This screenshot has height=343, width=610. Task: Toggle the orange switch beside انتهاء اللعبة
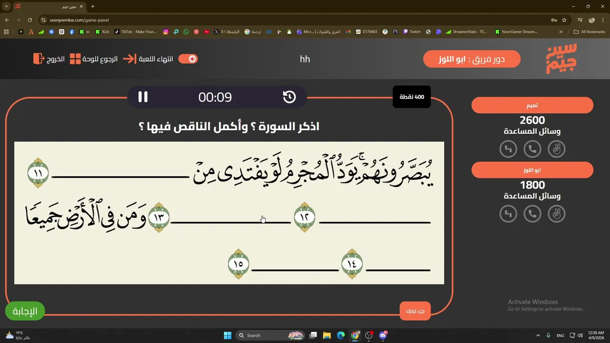188,59
